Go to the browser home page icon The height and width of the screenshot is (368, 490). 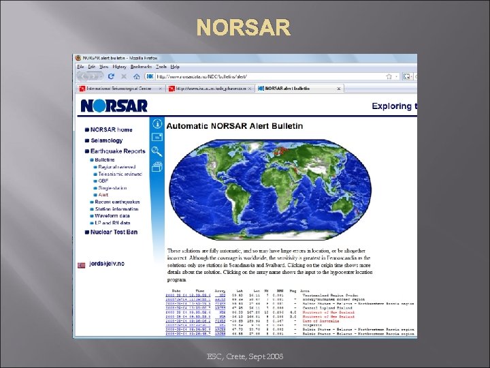pos(137,76)
